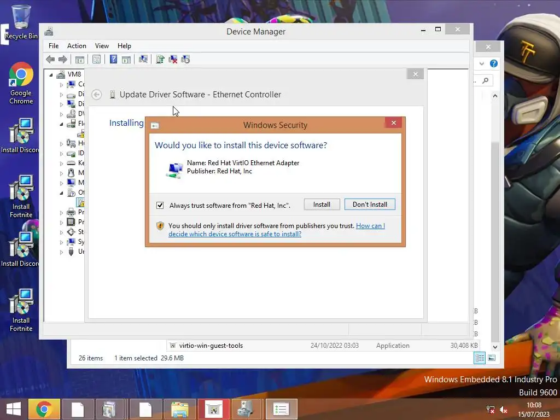
Task: Click the network status tray icon
Action: click(491, 410)
